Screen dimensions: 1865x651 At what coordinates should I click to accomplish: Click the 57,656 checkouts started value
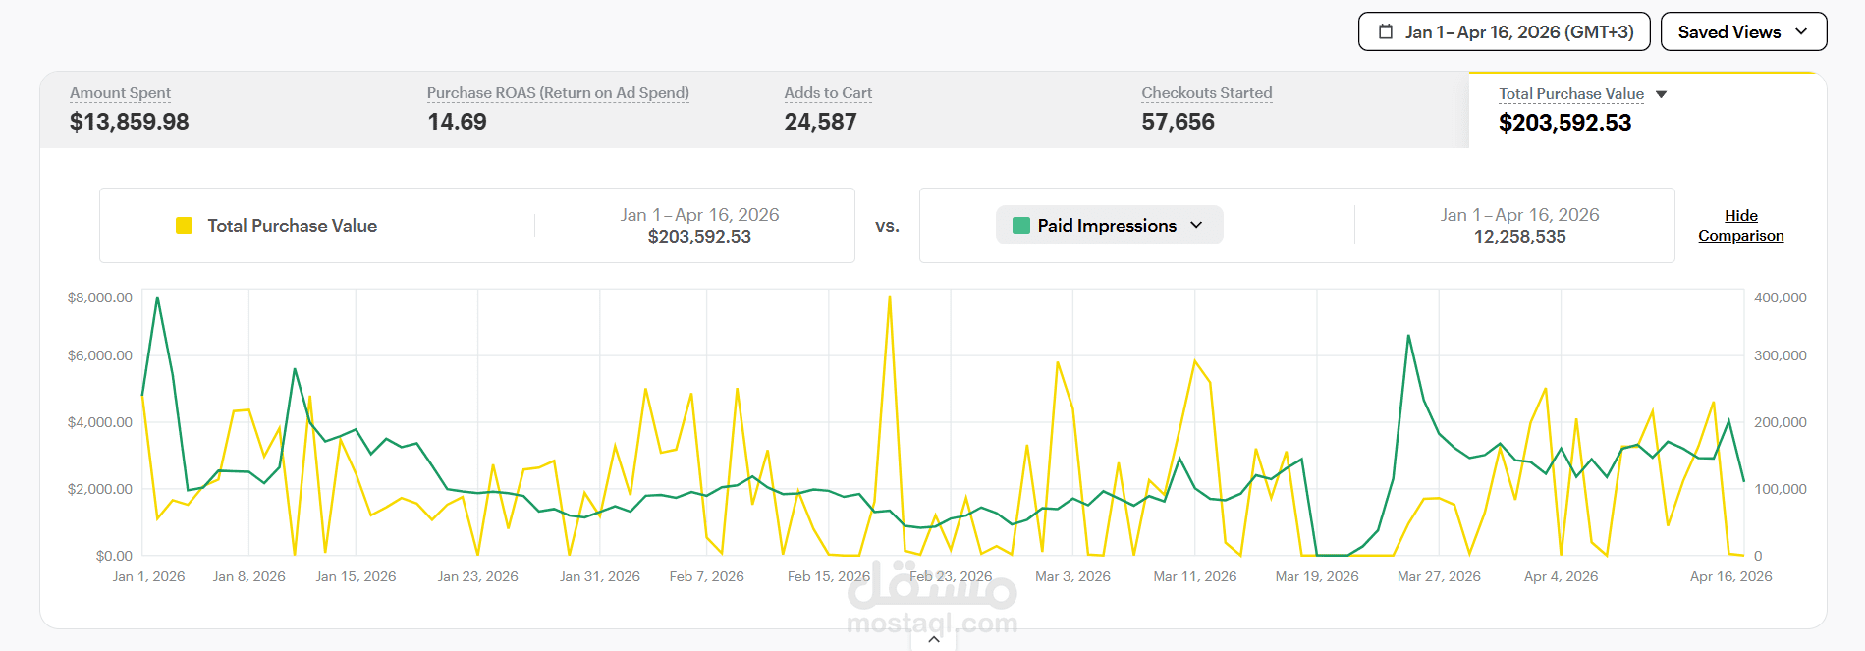(1178, 122)
